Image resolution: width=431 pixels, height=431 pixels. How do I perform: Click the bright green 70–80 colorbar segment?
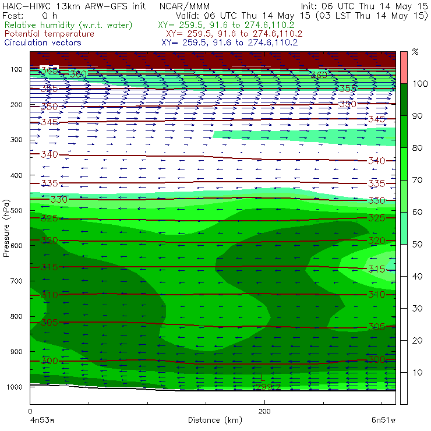tap(404, 164)
